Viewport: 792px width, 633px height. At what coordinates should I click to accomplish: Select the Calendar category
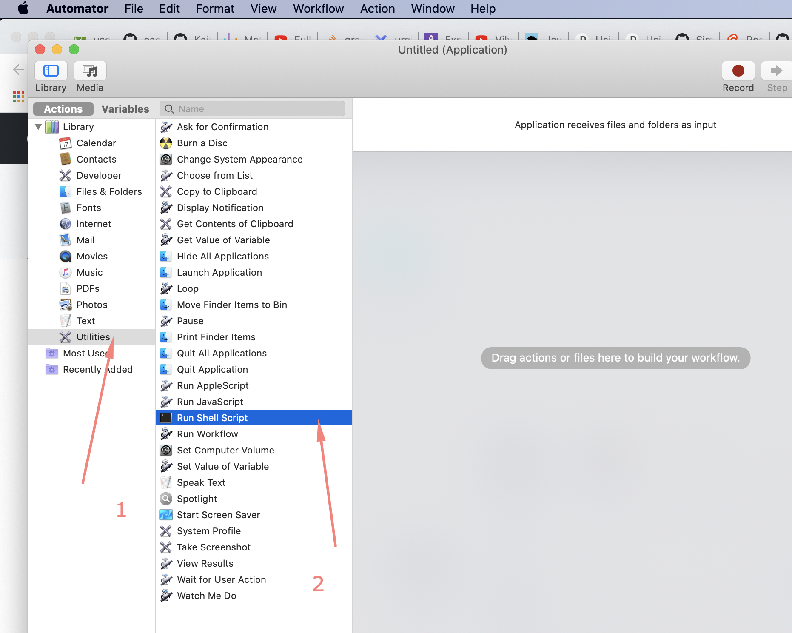point(91,143)
